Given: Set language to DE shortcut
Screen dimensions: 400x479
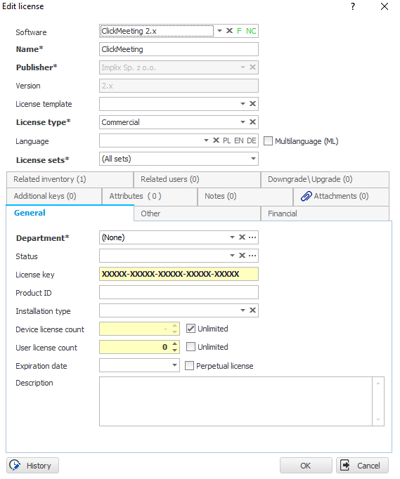Looking at the screenshot, I should [252, 140].
